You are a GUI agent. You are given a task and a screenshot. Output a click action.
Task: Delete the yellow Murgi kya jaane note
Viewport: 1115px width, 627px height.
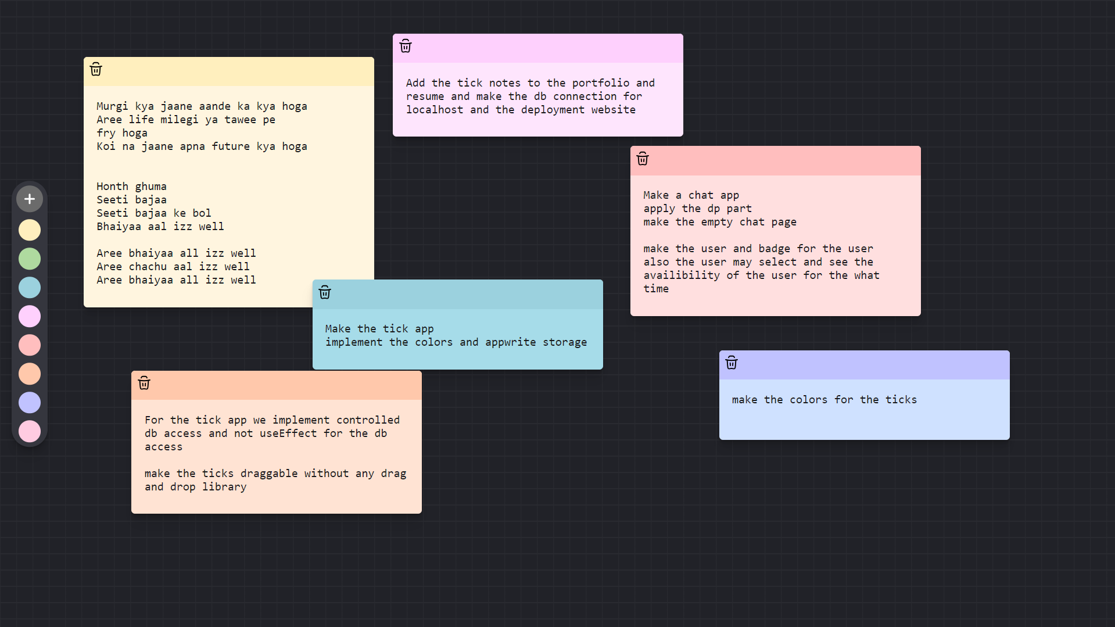point(96,70)
